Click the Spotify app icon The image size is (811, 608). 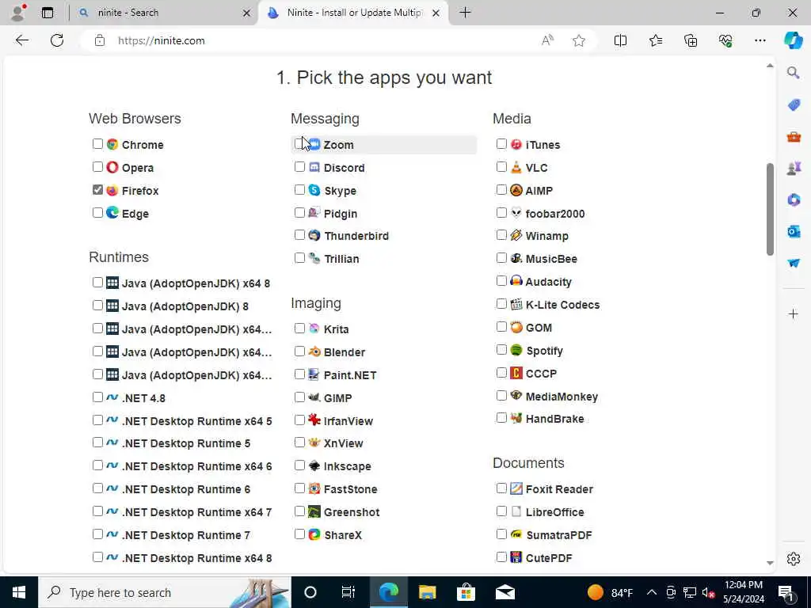(x=516, y=350)
